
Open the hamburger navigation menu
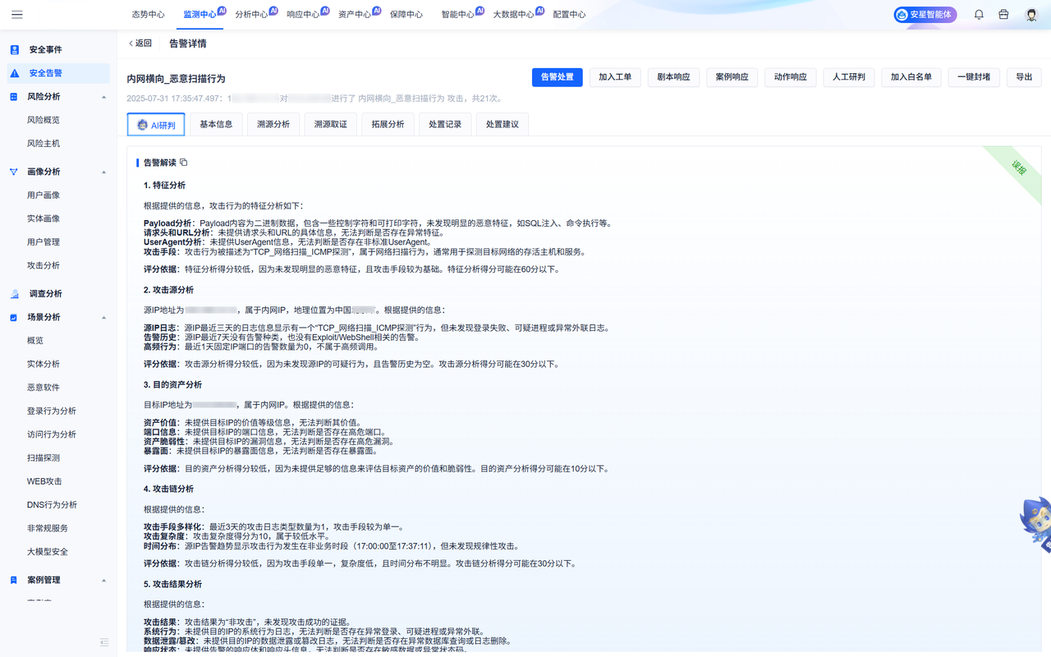17,13
